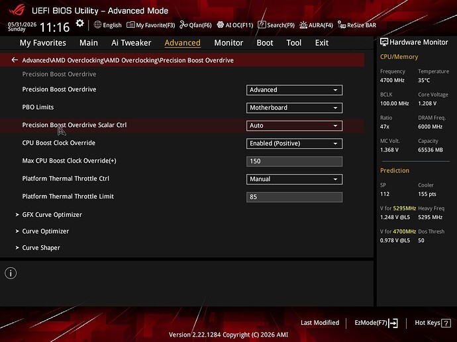Launch AI OC(F11) brain icon
Image resolution: width=457 pixels, height=342 pixels.
click(221, 24)
